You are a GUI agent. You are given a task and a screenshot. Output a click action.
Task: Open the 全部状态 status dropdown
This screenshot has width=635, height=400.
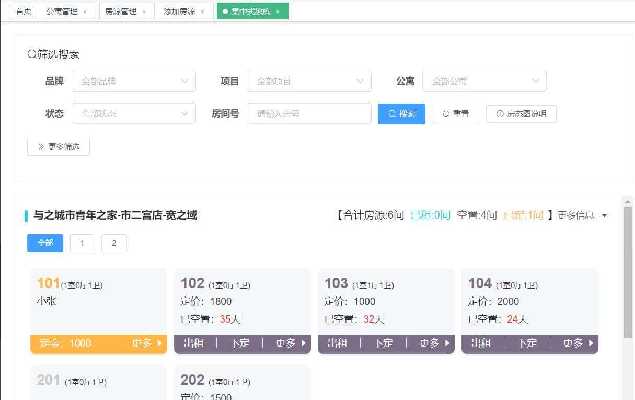tap(133, 113)
